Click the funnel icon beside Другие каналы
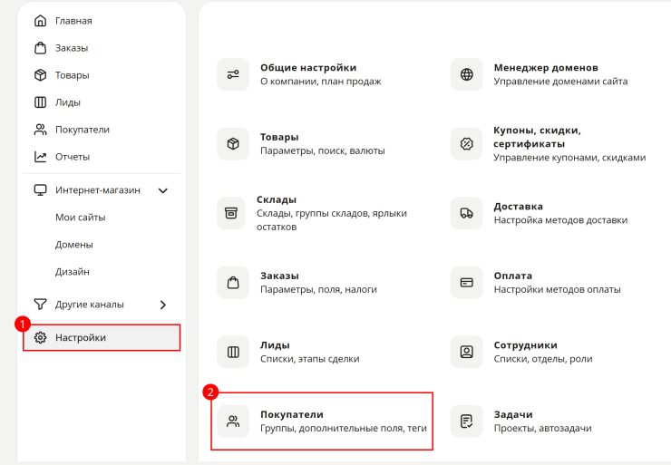The width and height of the screenshot is (671, 465). (x=40, y=305)
